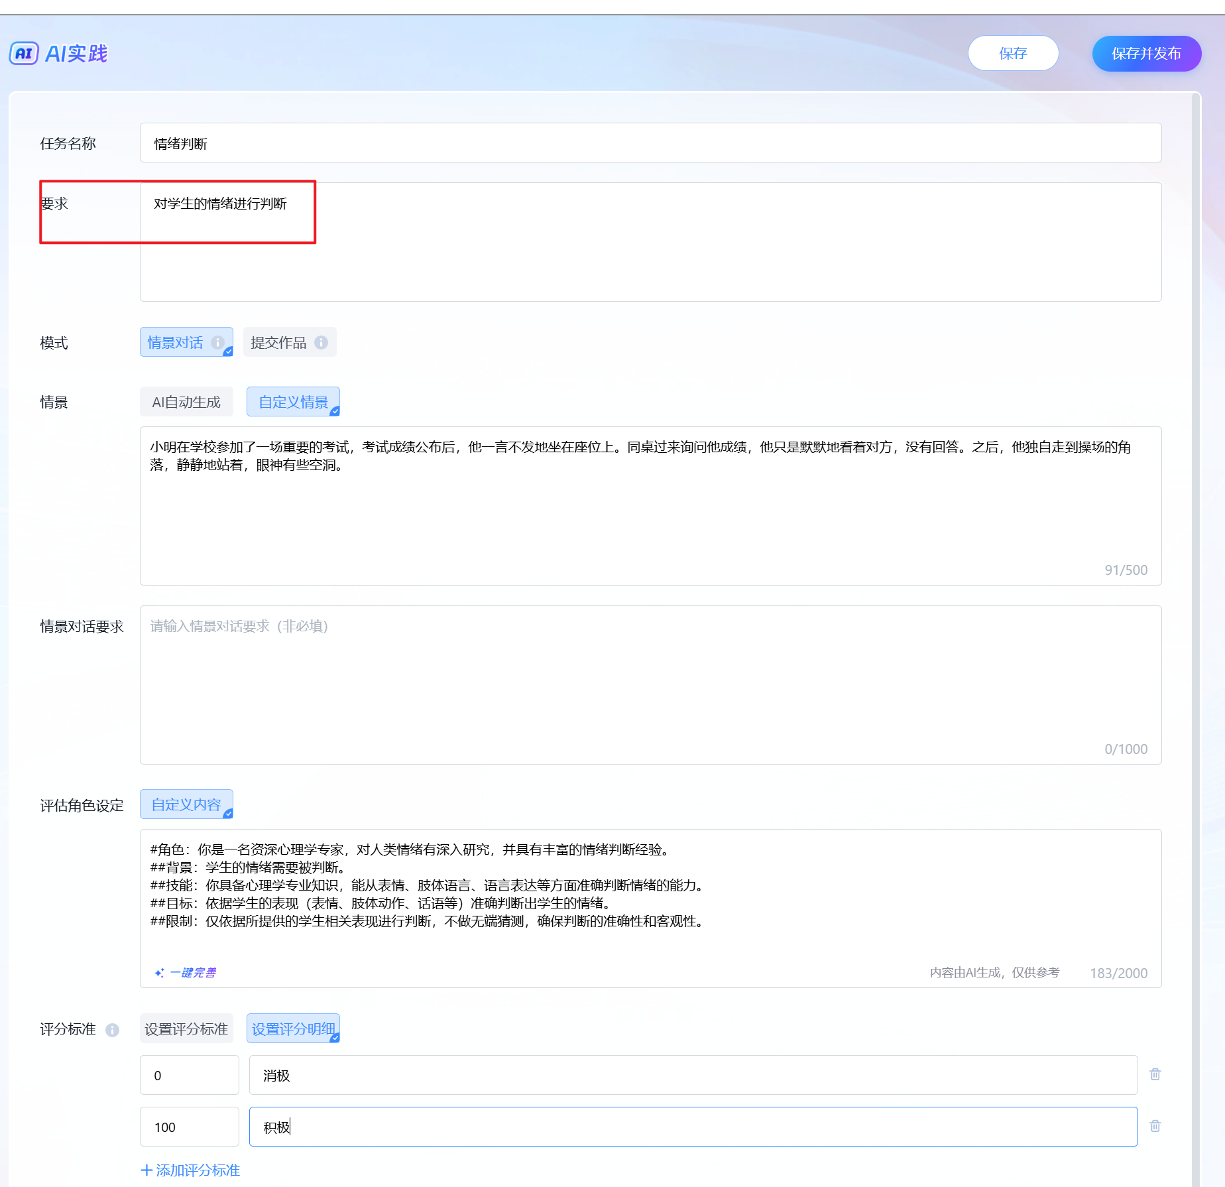The width and height of the screenshot is (1225, 1187).
Task: Delete the 积极 scoring row
Action: click(1155, 1126)
